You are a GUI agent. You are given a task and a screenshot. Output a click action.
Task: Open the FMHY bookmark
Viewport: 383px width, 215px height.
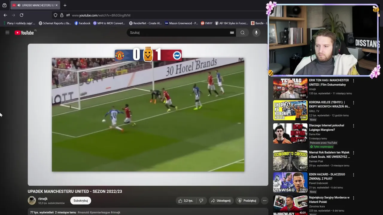(206, 23)
